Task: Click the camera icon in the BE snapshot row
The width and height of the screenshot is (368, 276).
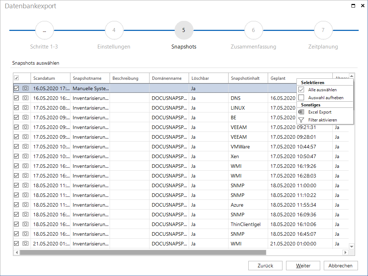Action: tap(26, 118)
